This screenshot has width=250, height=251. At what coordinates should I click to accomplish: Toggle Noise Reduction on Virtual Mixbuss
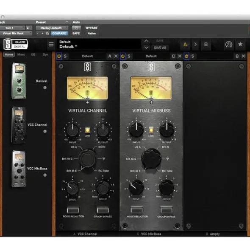click(x=136, y=210)
